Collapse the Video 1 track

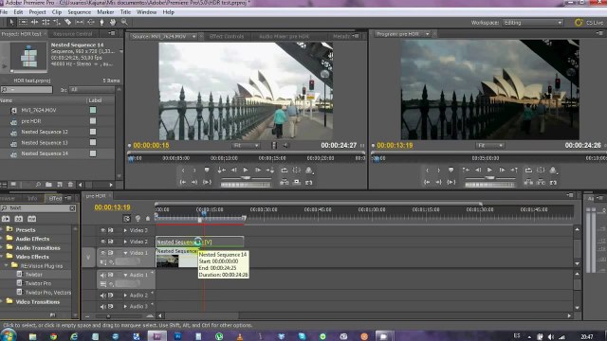tap(125, 253)
